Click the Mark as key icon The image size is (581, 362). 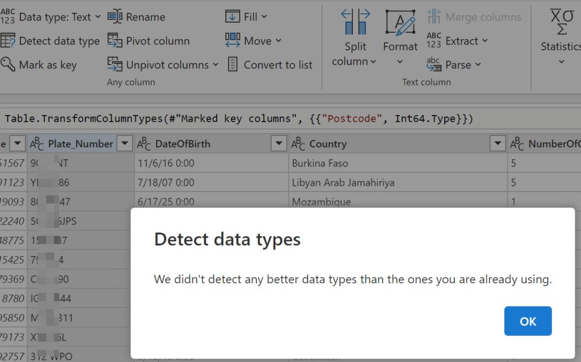[x=8, y=65]
